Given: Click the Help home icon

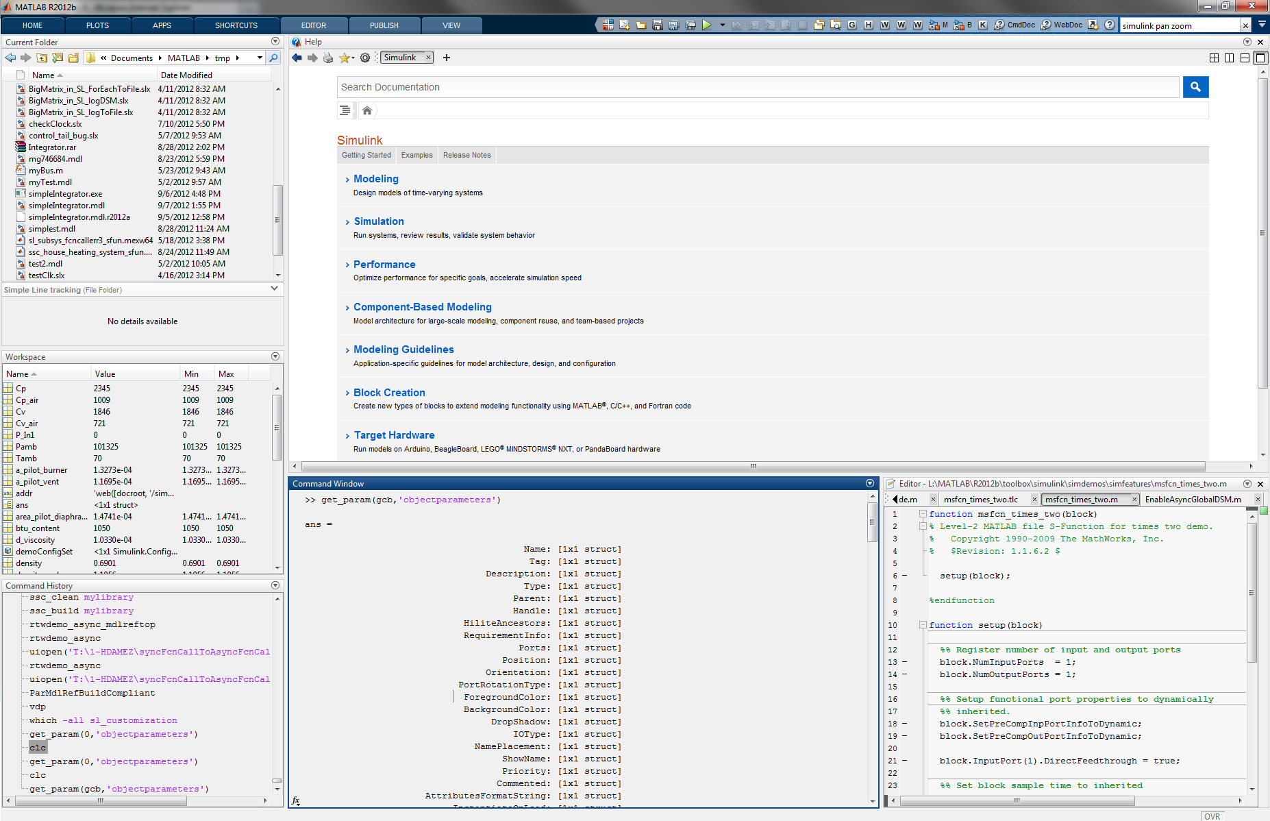Looking at the screenshot, I should [367, 110].
